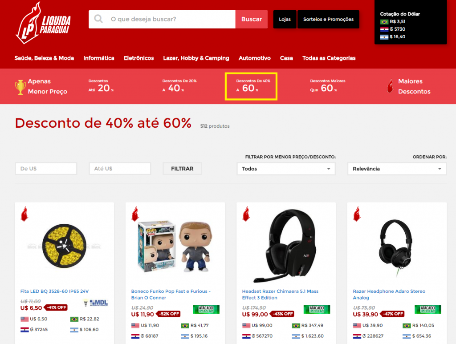
Task: Click flame icon on Fita LED product card
Action: (24, 214)
